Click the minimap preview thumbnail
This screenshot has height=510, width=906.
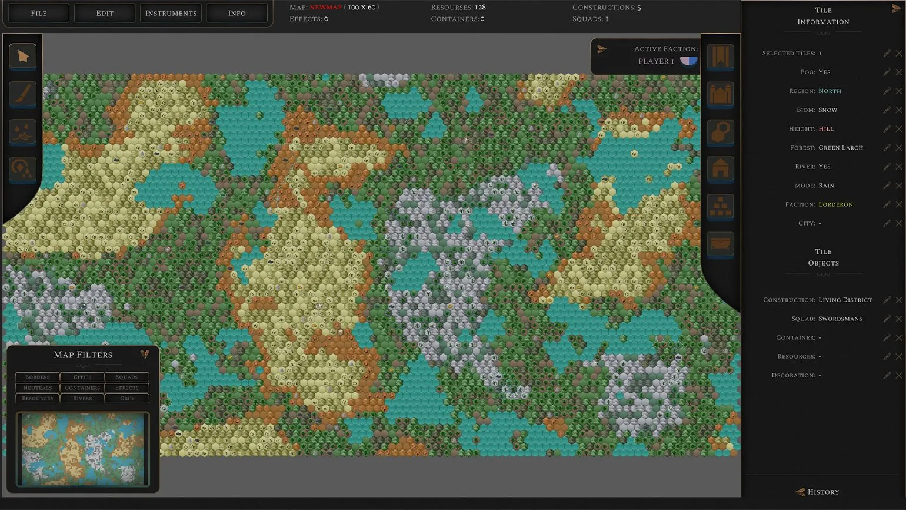tap(83, 449)
